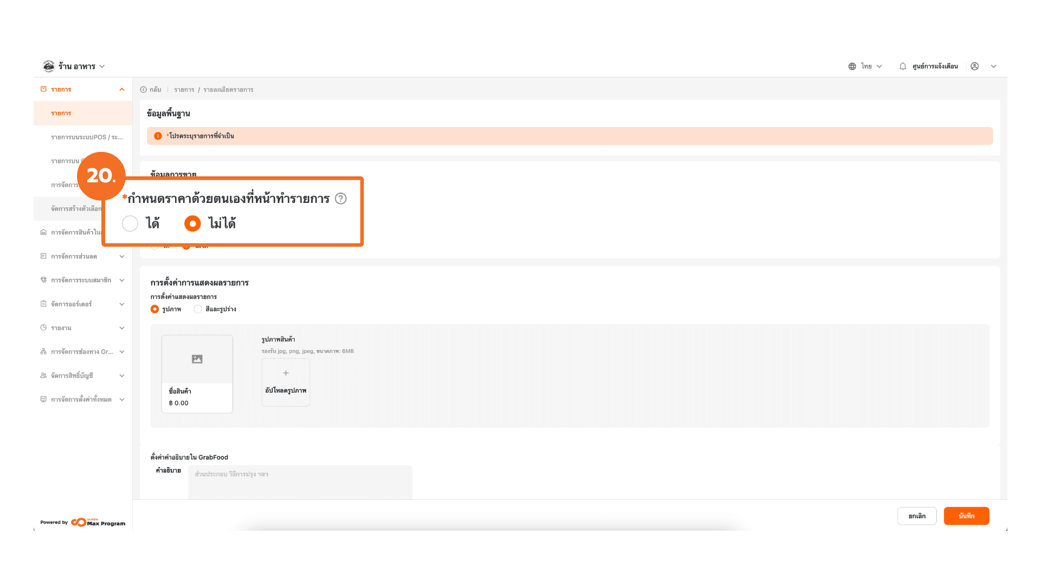Open รายการบนระบบPOS sidebar menu item

(x=87, y=137)
